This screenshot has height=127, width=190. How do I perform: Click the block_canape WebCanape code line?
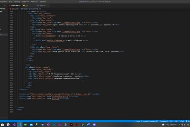click(x=59, y=76)
